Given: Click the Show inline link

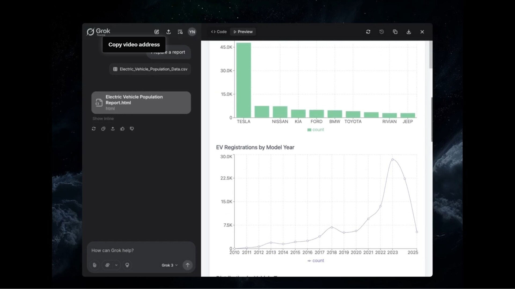Looking at the screenshot, I should [103, 119].
